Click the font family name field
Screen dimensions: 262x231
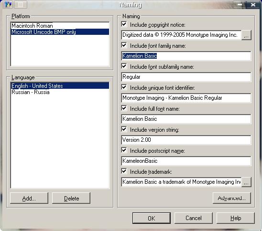[186, 56]
